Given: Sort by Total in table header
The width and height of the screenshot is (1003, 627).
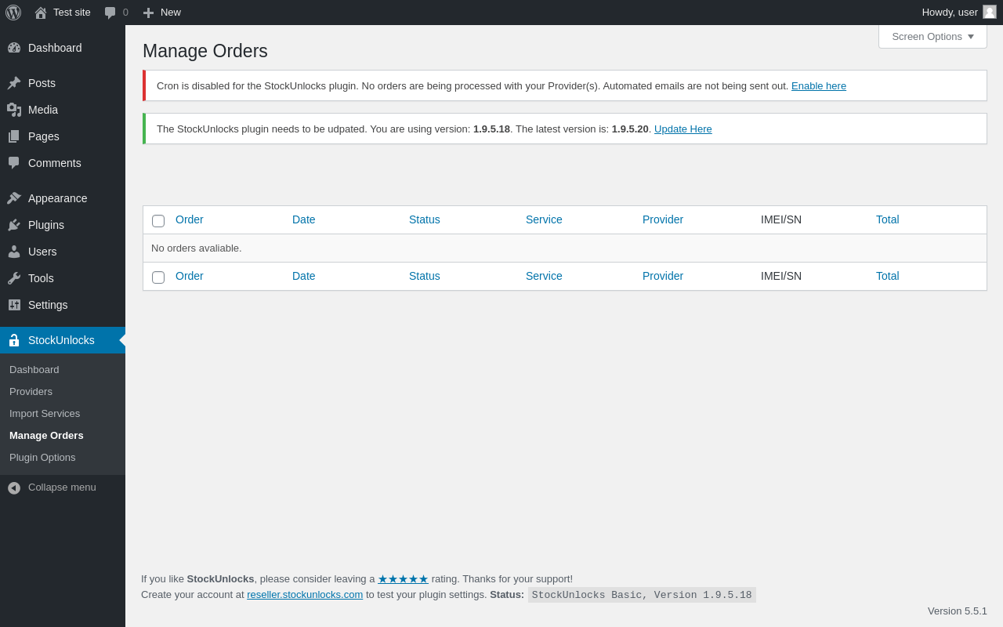Looking at the screenshot, I should (x=888, y=219).
